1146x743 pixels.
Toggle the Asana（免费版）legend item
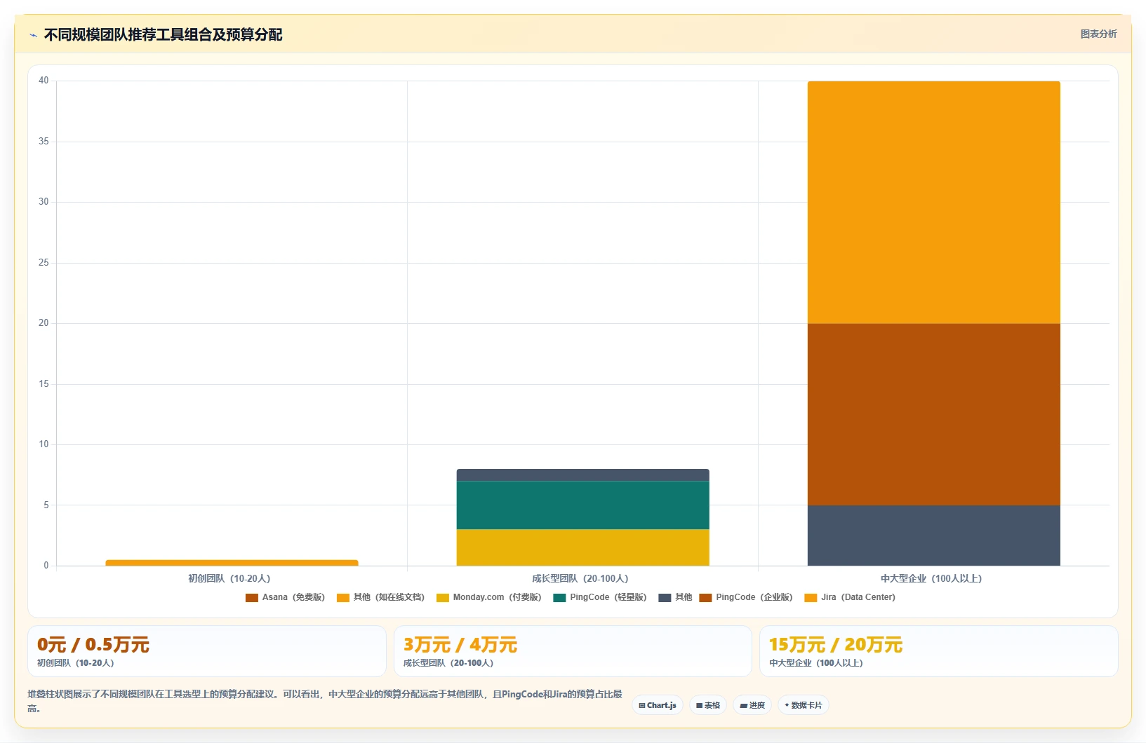pyautogui.click(x=285, y=597)
